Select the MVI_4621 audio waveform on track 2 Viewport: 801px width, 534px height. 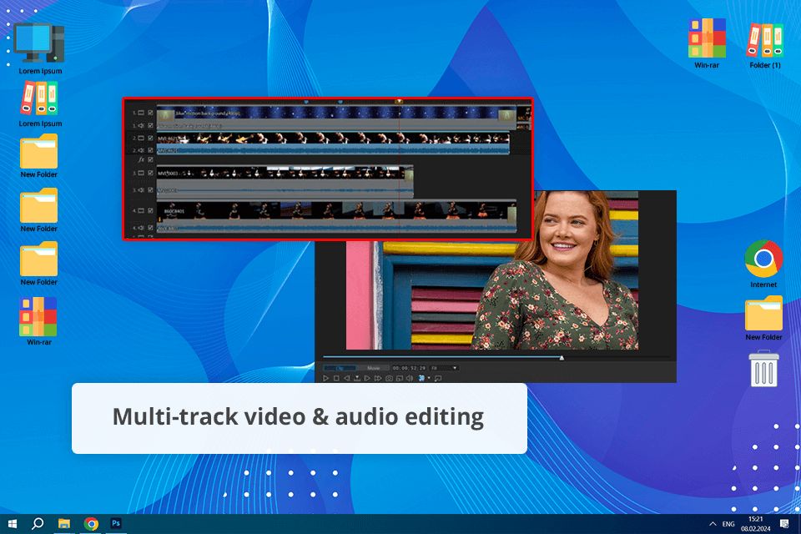pos(333,149)
